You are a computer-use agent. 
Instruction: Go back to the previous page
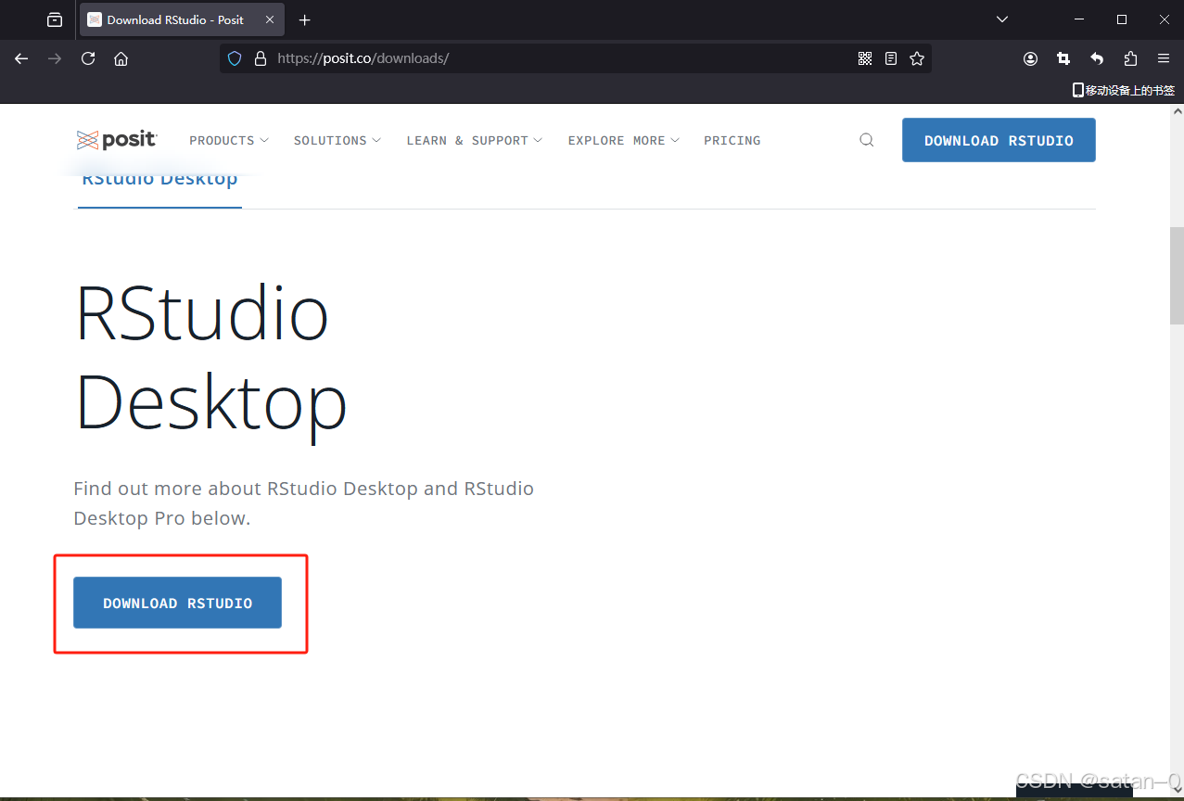21,58
